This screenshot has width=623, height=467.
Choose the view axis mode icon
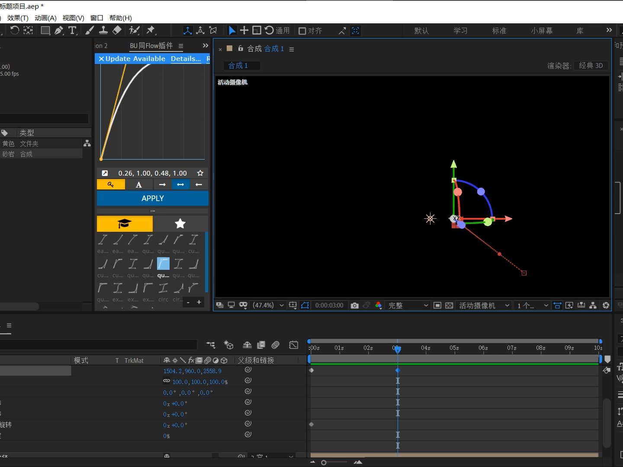[213, 30]
